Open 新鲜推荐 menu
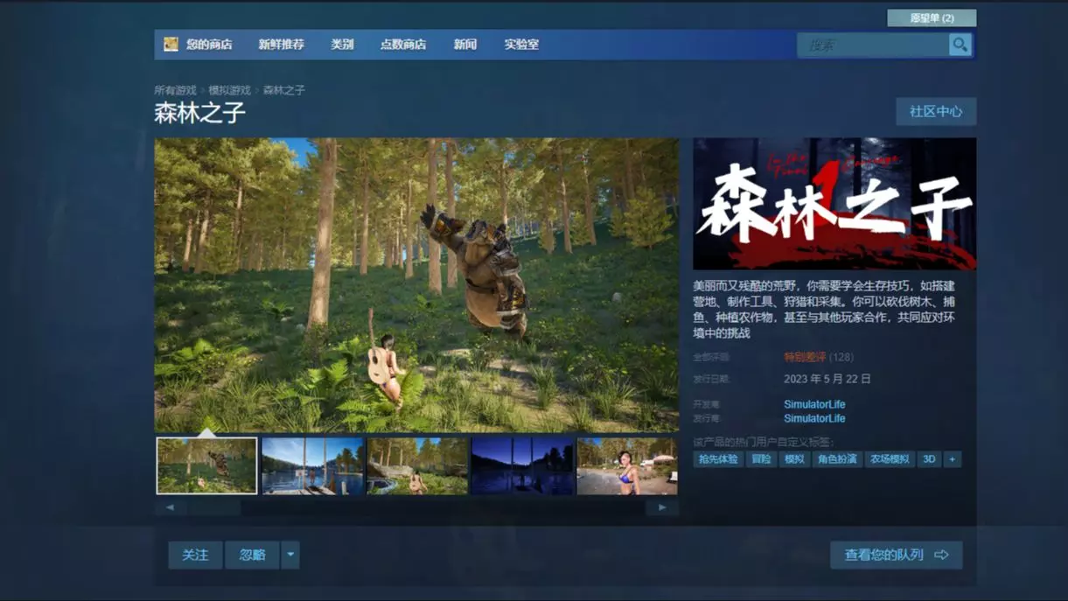Image resolution: width=1068 pixels, height=601 pixels. 281,45
